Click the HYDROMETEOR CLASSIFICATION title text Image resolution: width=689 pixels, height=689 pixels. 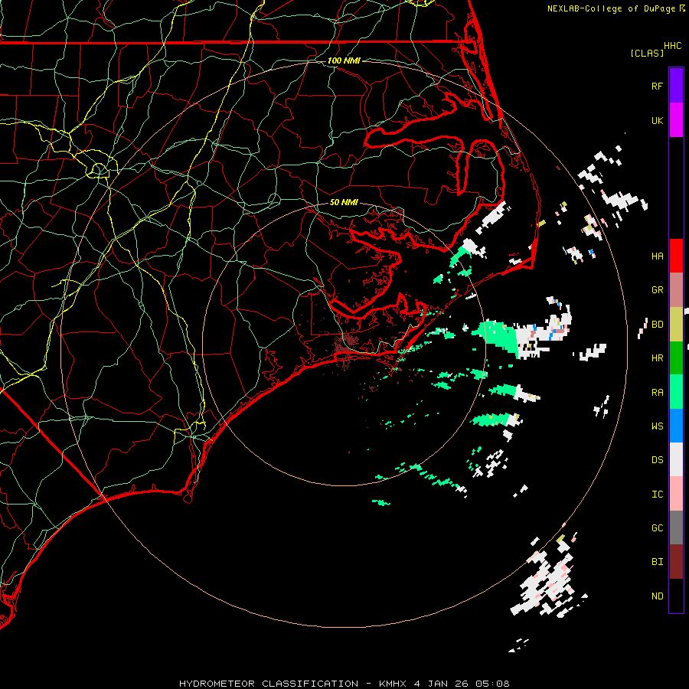tap(269, 684)
